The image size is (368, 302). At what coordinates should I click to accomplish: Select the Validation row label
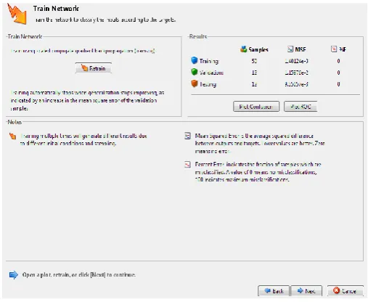pyautogui.click(x=211, y=73)
